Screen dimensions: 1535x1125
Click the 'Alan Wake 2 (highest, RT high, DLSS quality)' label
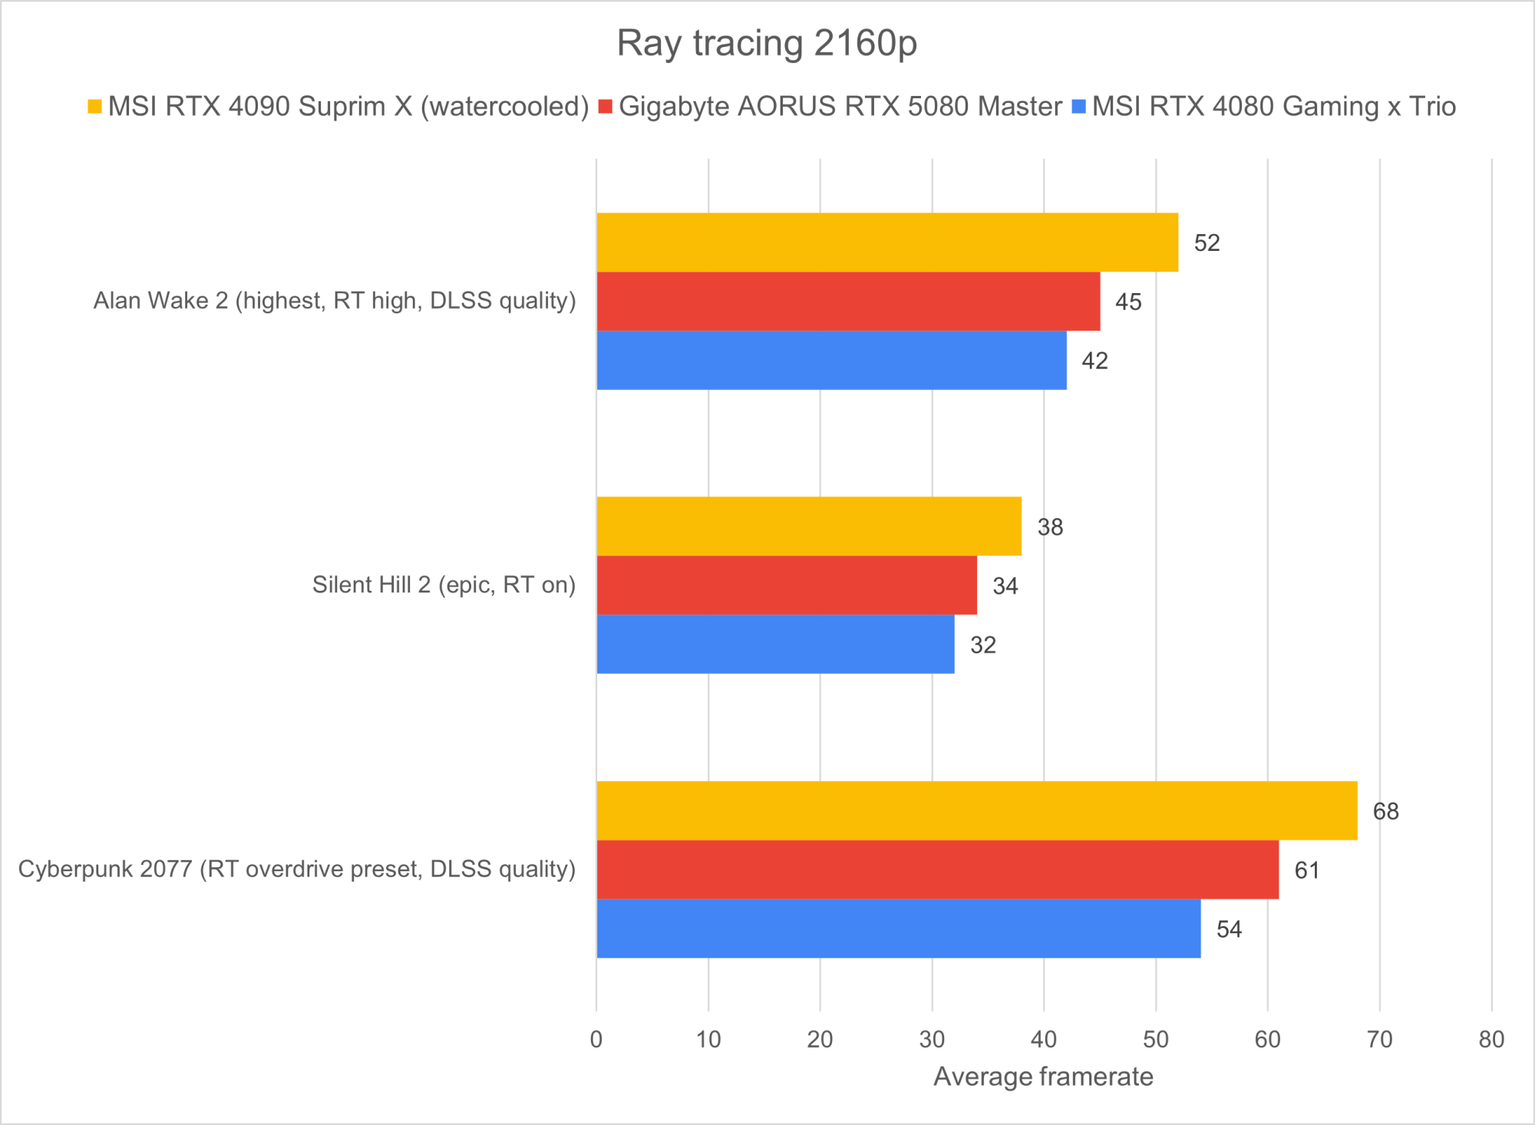click(335, 301)
